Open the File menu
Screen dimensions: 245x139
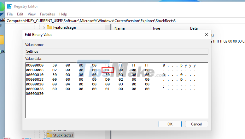10,14
